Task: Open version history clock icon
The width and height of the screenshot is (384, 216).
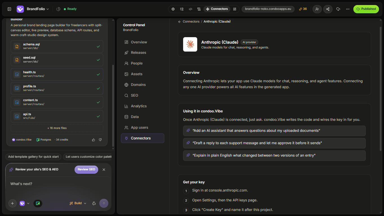Action: click(58, 9)
